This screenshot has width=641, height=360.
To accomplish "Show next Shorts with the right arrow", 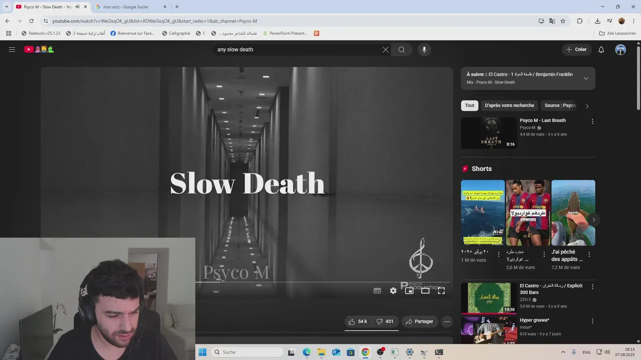I will coord(593,219).
